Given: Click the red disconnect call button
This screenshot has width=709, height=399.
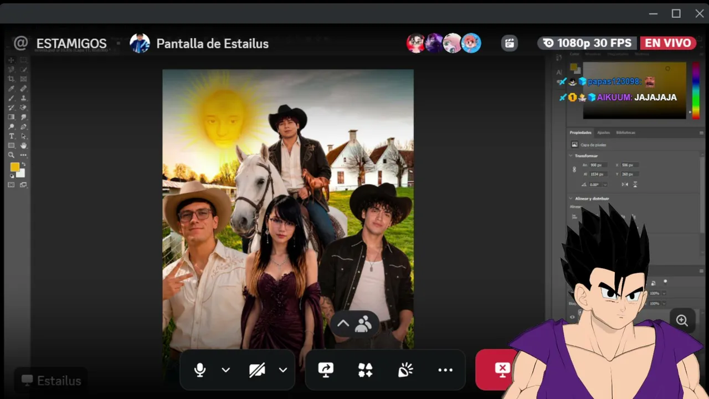Looking at the screenshot, I should pos(497,370).
